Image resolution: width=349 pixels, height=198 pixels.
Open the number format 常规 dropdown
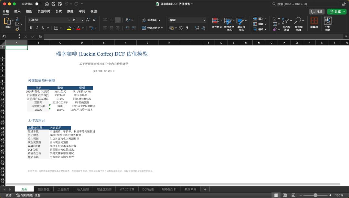pyautogui.click(x=204, y=20)
